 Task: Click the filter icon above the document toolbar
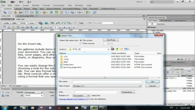tap(144, 19)
